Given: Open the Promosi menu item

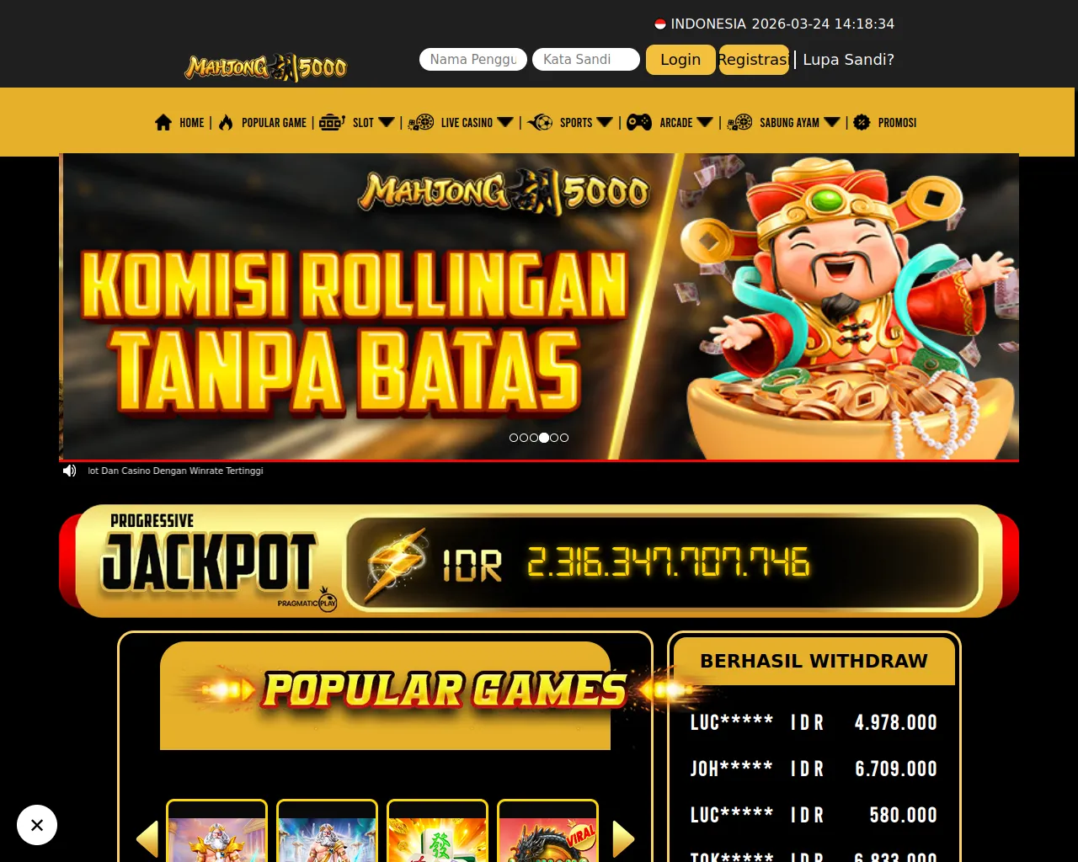Looking at the screenshot, I should [x=897, y=122].
